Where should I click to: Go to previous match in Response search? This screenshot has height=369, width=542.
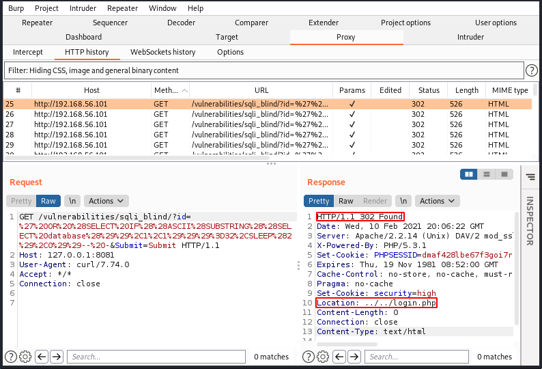(339, 357)
